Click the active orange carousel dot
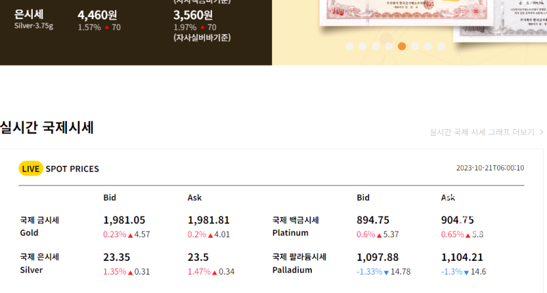Image resolution: width=547 pixels, height=293 pixels. point(402,46)
